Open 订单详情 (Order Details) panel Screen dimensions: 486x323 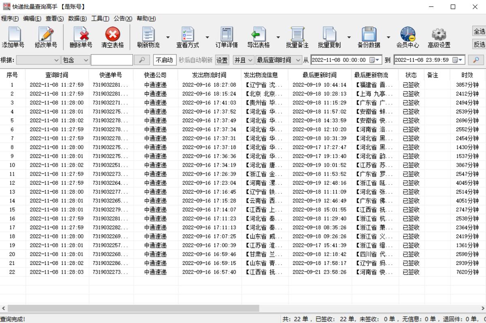point(226,36)
